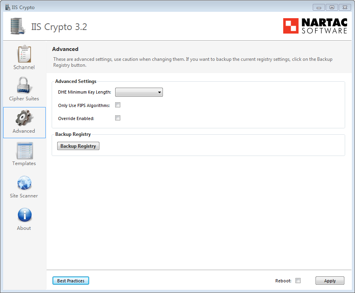Maximize the IIS Crypto window
Screen dimensions: 355x293
point(331,7)
